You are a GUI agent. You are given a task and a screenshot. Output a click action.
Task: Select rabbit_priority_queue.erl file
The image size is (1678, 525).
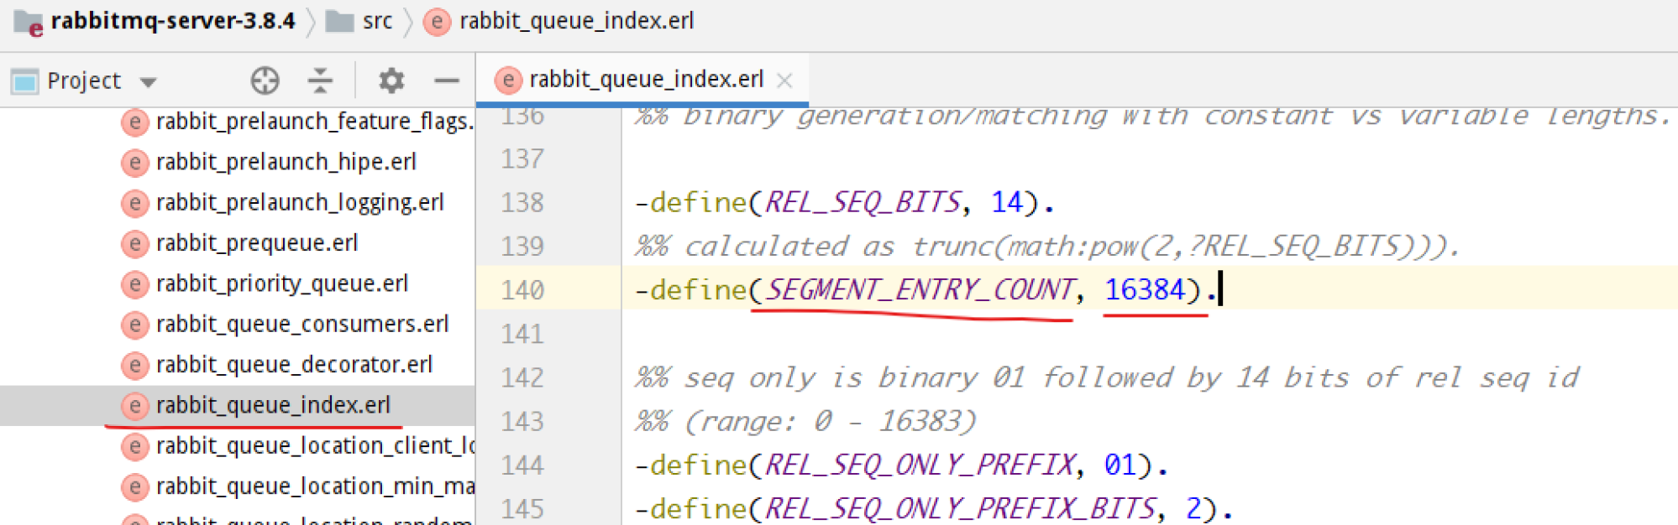pyautogui.click(x=281, y=283)
